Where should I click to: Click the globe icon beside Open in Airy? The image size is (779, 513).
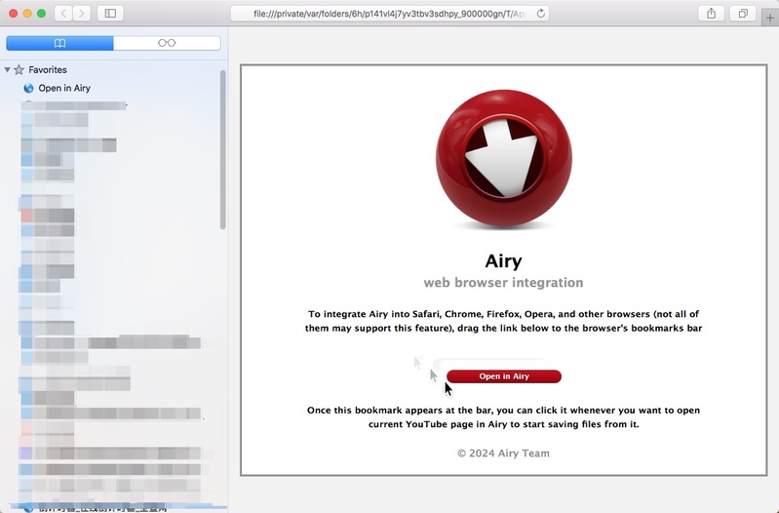[x=29, y=88]
